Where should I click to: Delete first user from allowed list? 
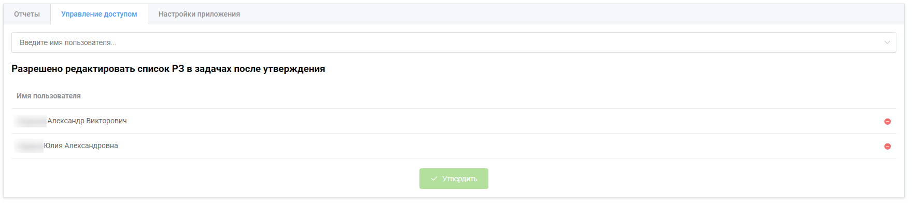point(887,122)
